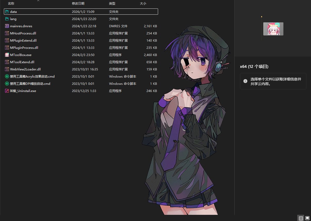
Task: Click the lang folder icon
Action: click(7, 19)
